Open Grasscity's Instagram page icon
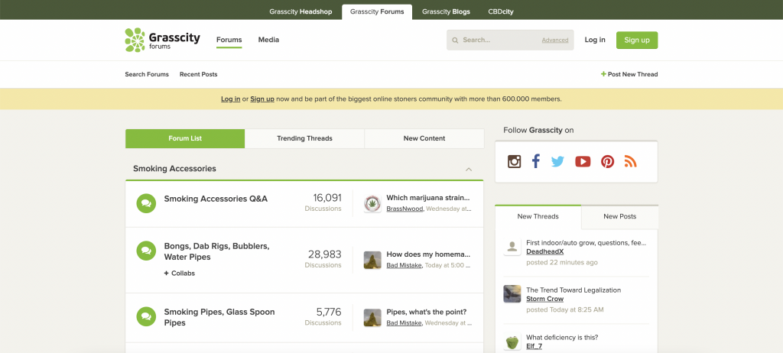 coord(514,161)
